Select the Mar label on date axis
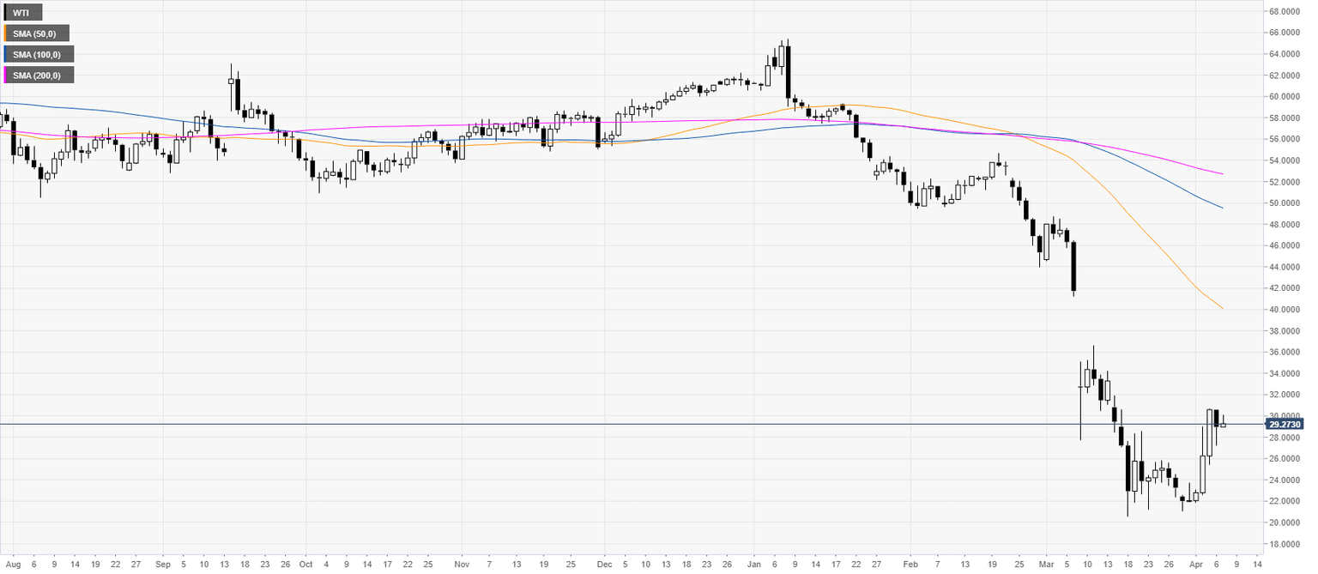 1047,565
